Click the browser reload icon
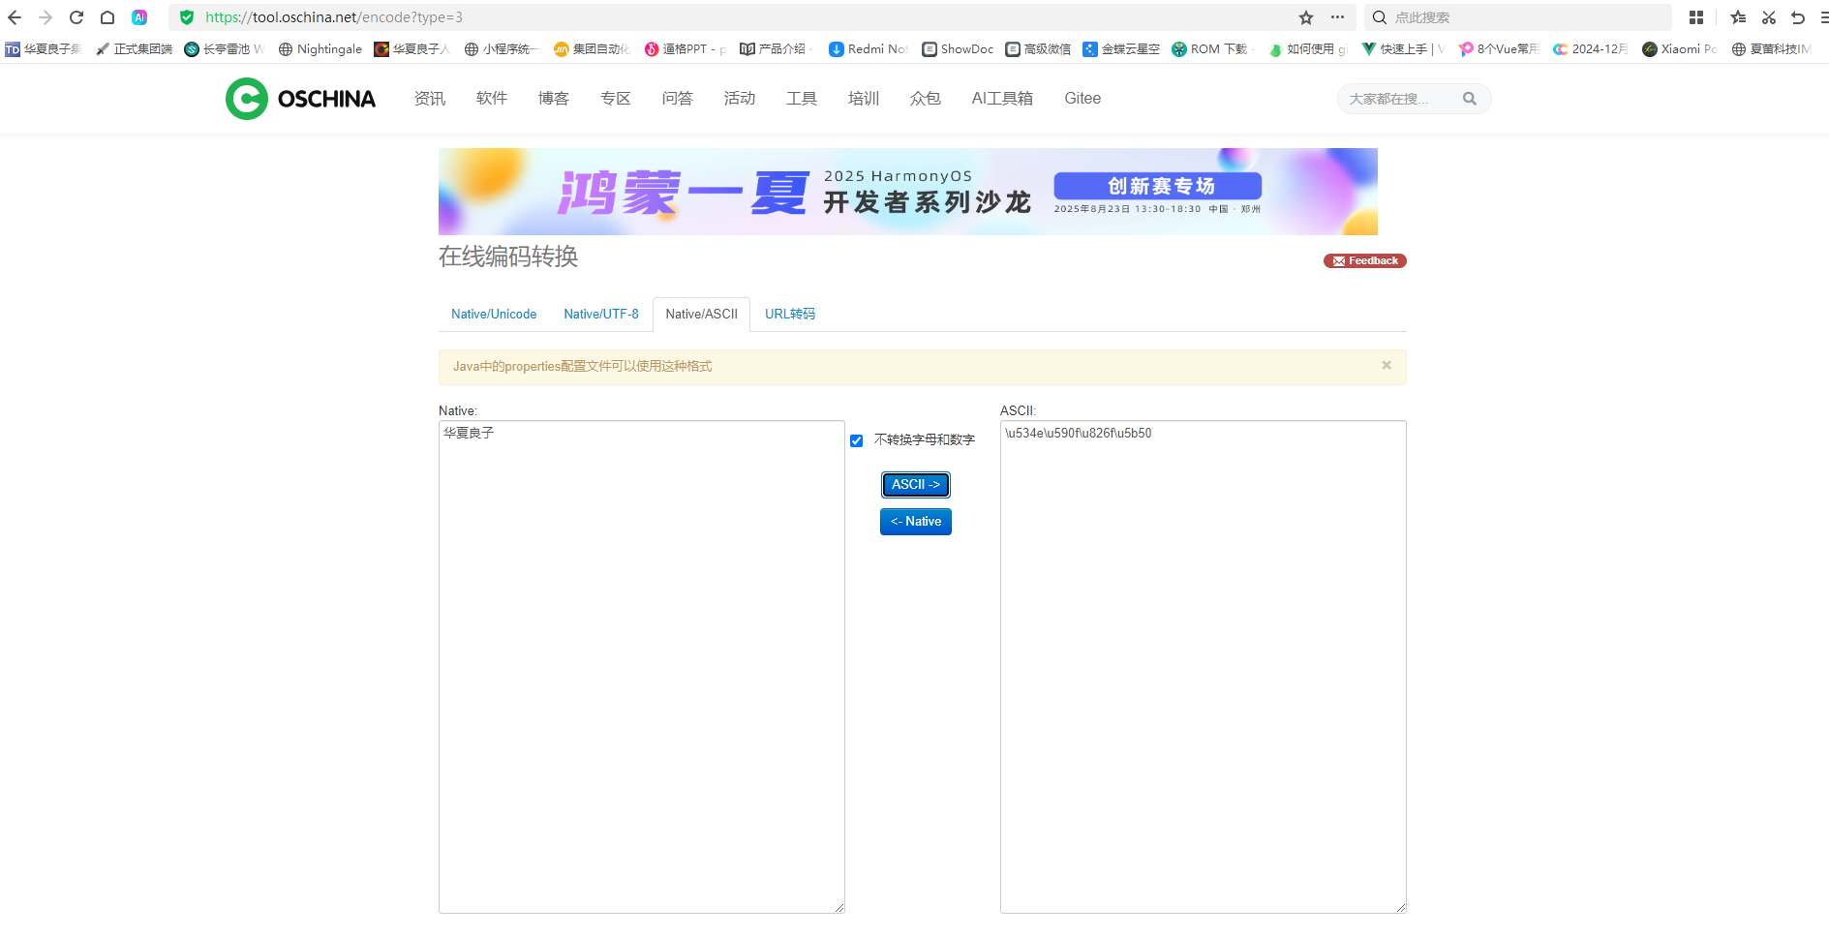The image size is (1829, 936). coord(76,17)
